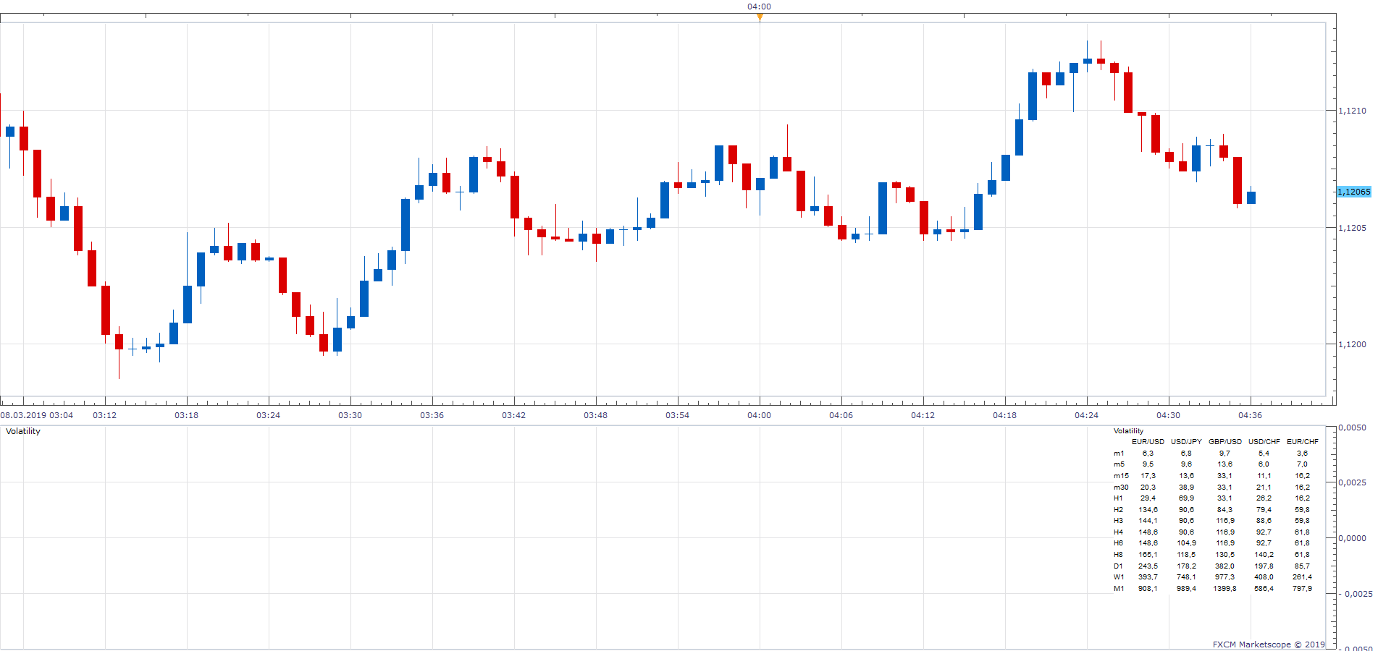Select the USD/CHF column header
Screen dimensions: 1378x651
coord(1264,441)
